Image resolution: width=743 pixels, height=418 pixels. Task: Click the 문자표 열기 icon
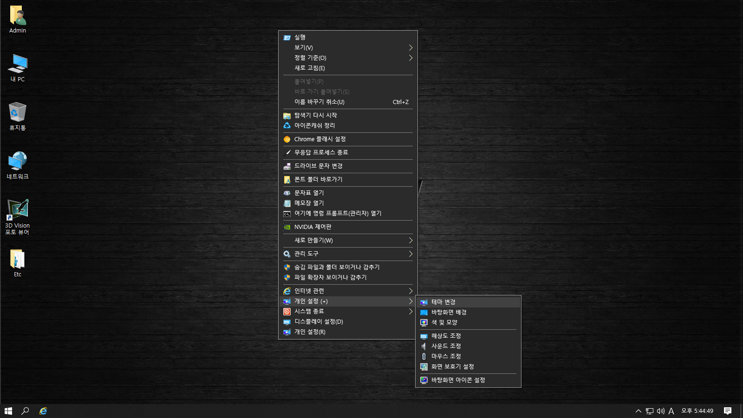(x=287, y=193)
